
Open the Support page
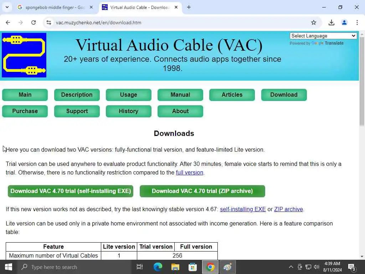point(77,111)
